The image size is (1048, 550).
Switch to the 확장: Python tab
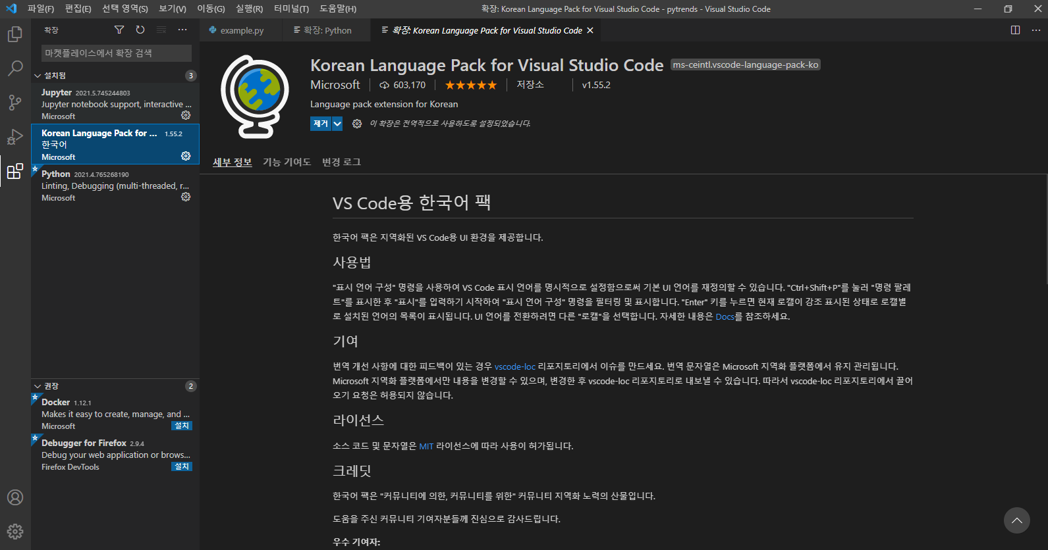(326, 30)
